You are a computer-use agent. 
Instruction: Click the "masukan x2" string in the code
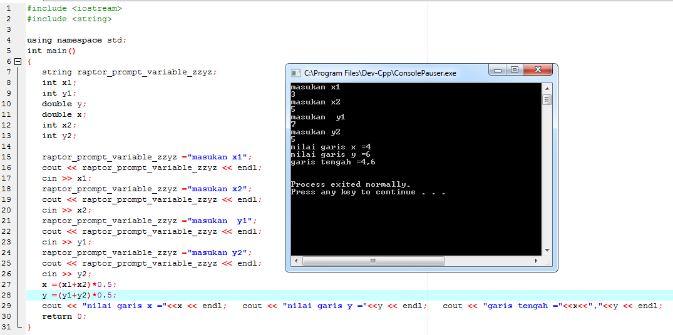(217, 189)
